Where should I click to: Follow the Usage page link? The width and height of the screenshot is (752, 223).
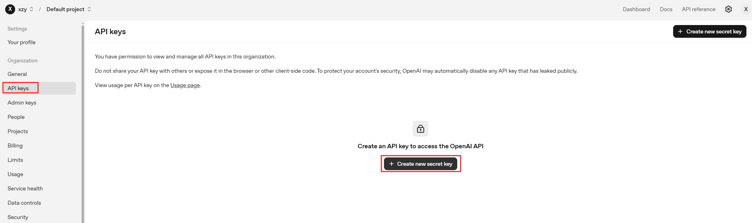(x=185, y=85)
